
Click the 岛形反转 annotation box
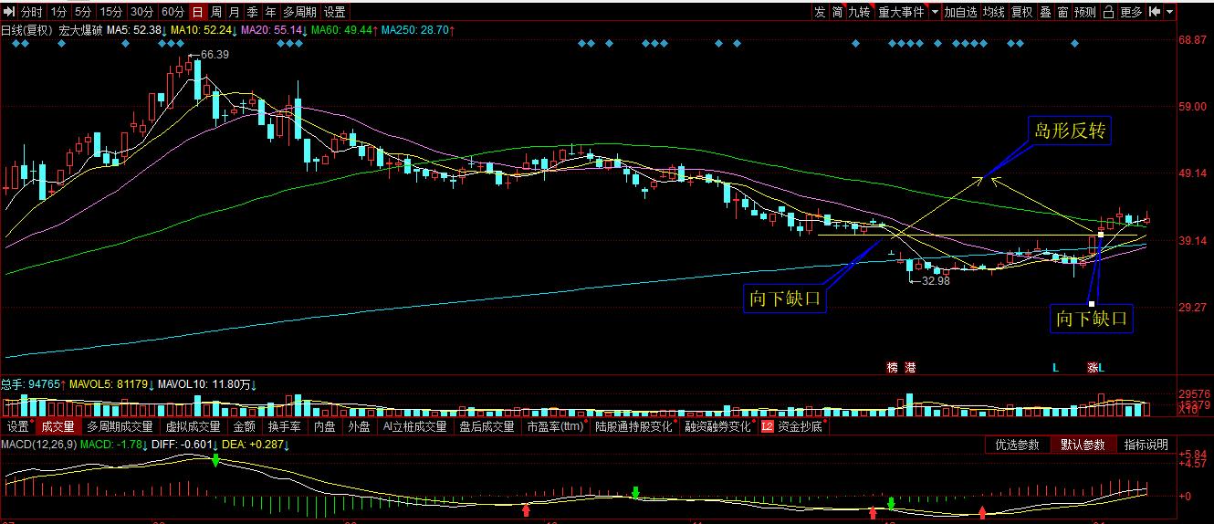[x=1070, y=131]
